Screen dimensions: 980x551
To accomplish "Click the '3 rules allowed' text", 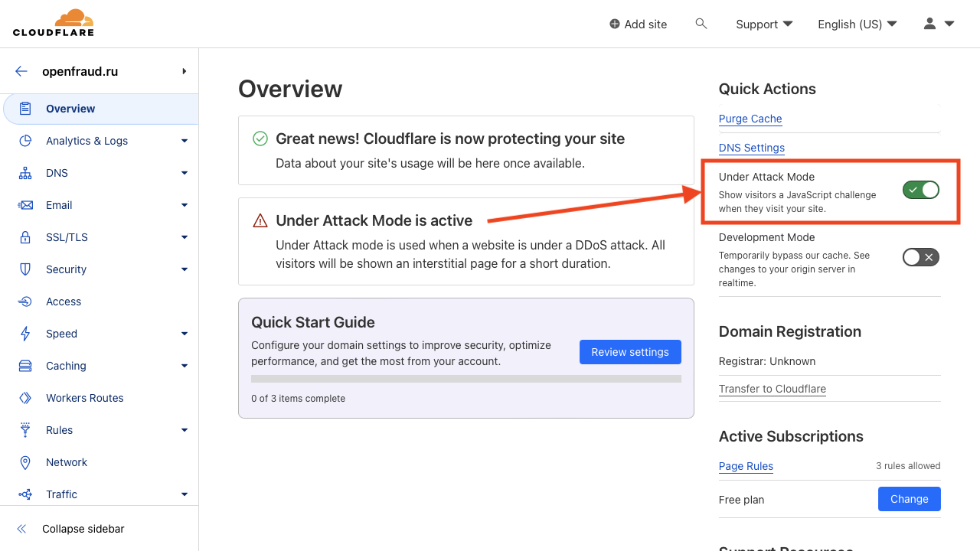I will (908, 466).
